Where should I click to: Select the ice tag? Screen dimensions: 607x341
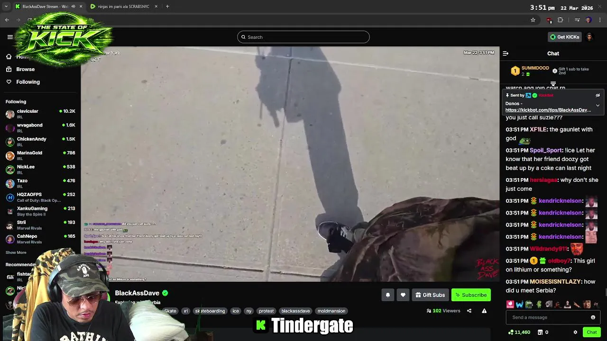pos(236,311)
